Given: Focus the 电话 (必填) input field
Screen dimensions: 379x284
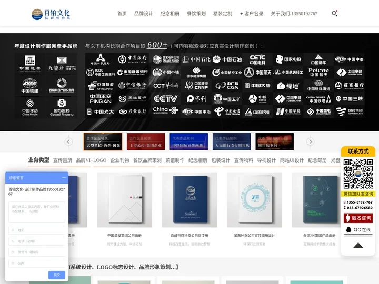Looking at the screenshot, I should (37, 241).
